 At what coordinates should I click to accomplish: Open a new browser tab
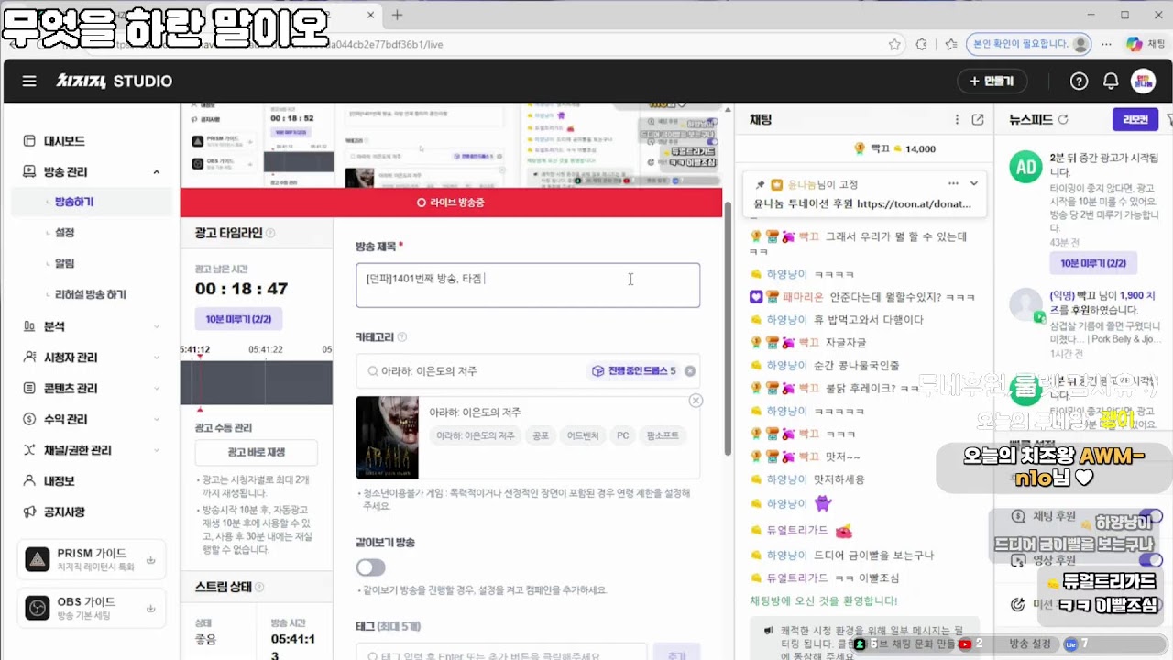coord(397,15)
